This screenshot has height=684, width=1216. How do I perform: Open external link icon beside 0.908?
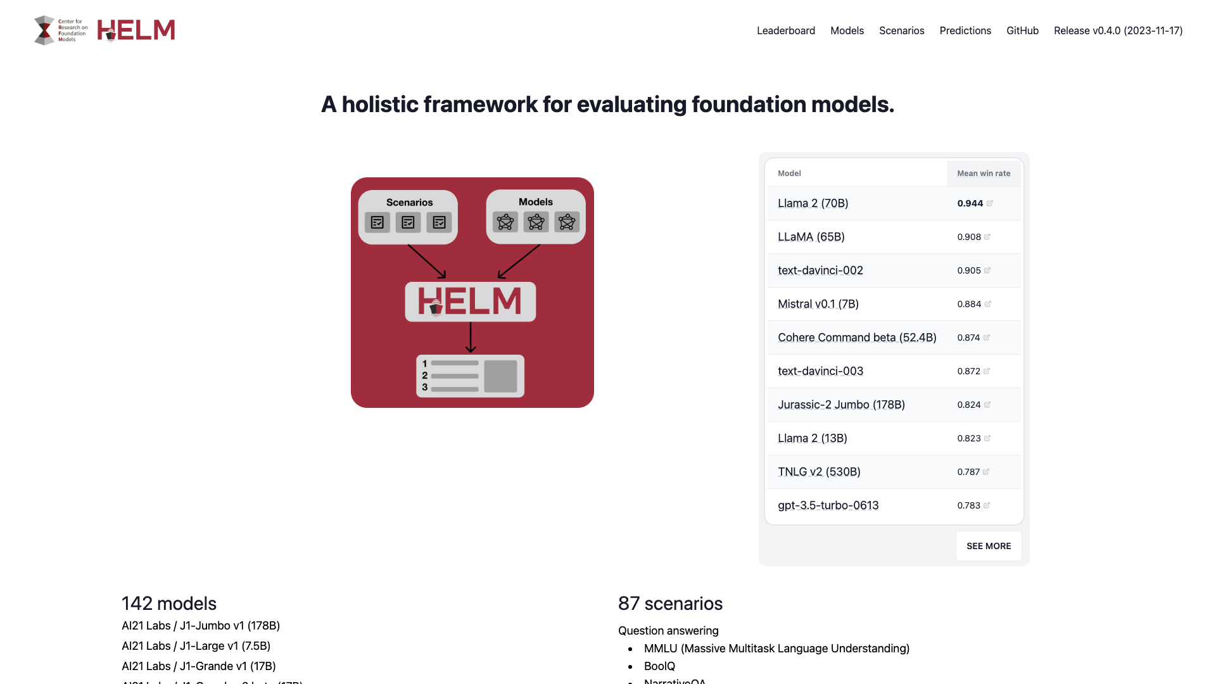point(987,237)
